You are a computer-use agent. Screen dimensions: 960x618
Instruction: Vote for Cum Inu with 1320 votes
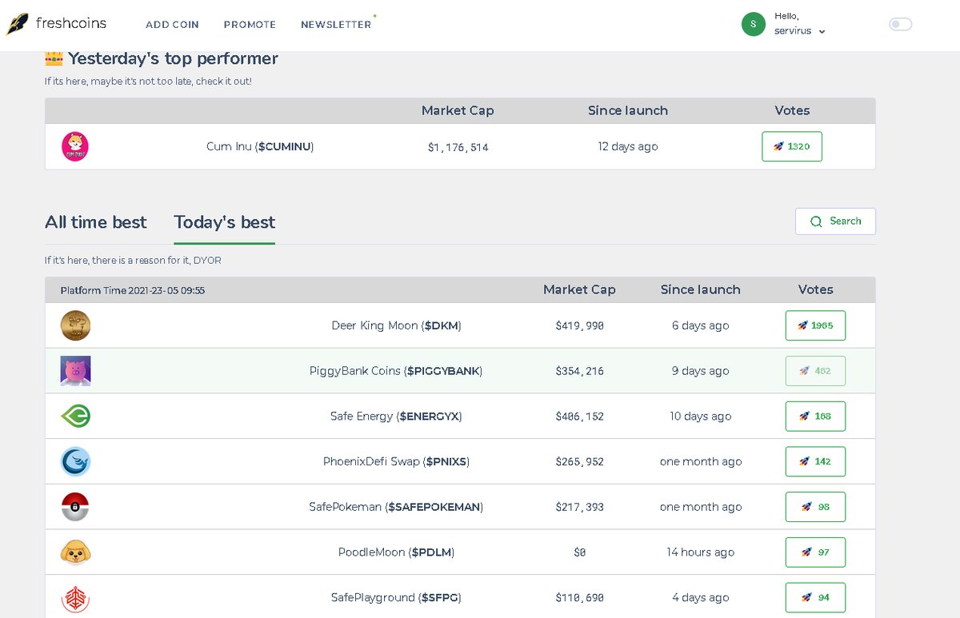792,146
